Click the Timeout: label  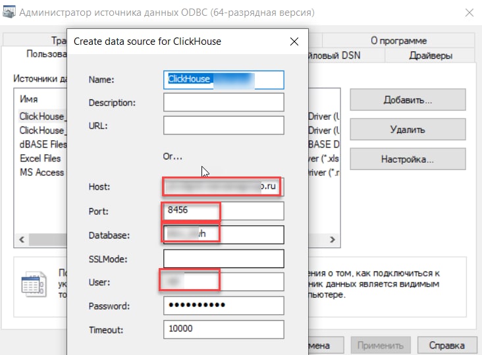(x=106, y=330)
